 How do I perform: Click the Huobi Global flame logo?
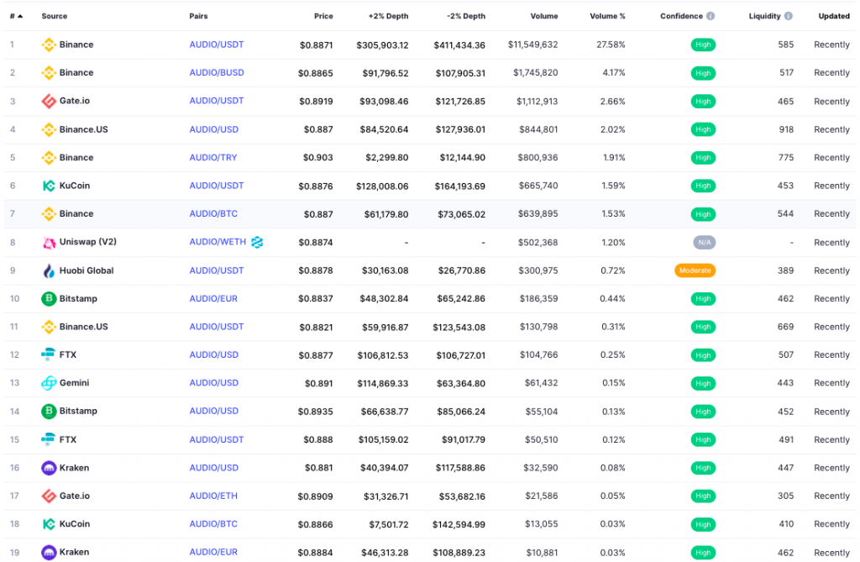tap(49, 270)
